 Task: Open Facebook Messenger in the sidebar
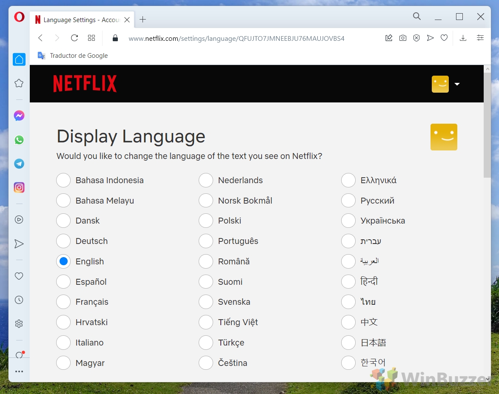click(x=19, y=115)
